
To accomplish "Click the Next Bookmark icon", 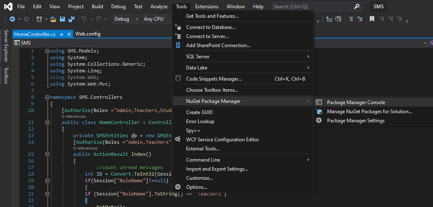I will (x=390, y=19).
